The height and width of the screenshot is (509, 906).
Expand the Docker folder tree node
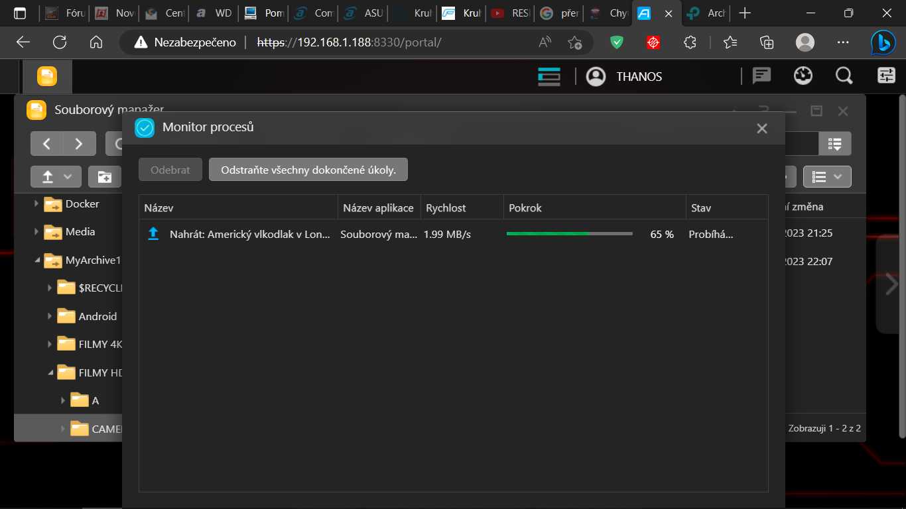tap(36, 204)
